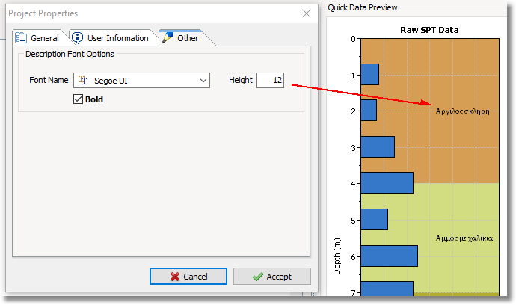The width and height of the screenshot is (516, 305).
Task: Click the red X icon on Cancel
Action: point(175,277)
